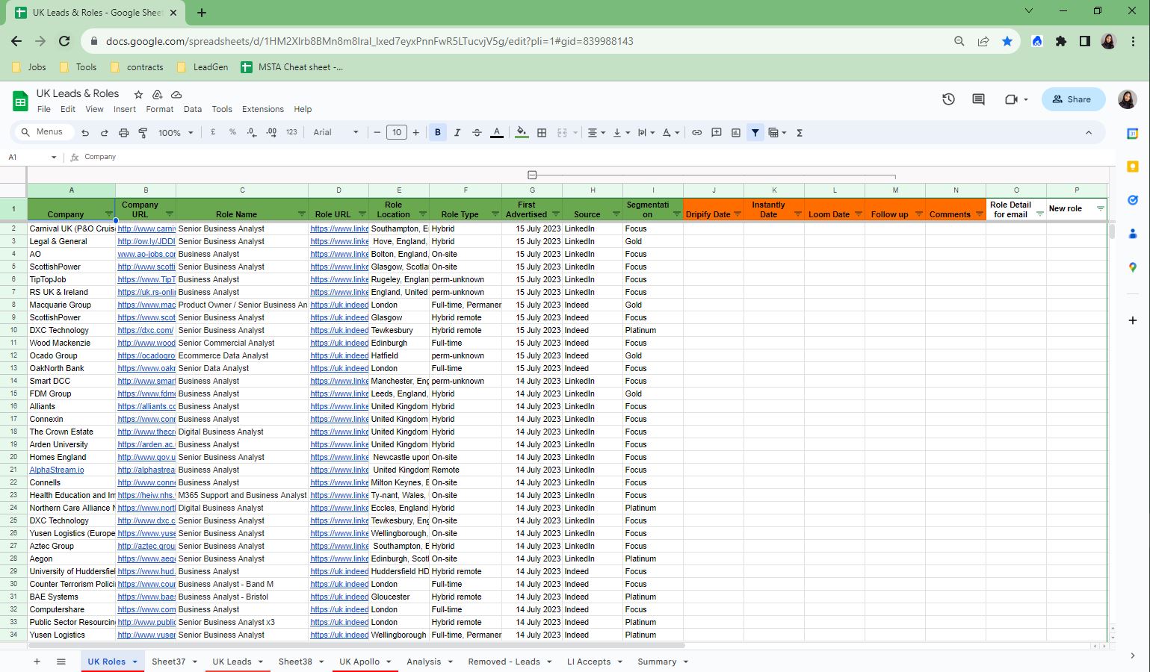Open the https://dxc.com/ company URL link
This screenshot has width=1150, height=672.
146,330
